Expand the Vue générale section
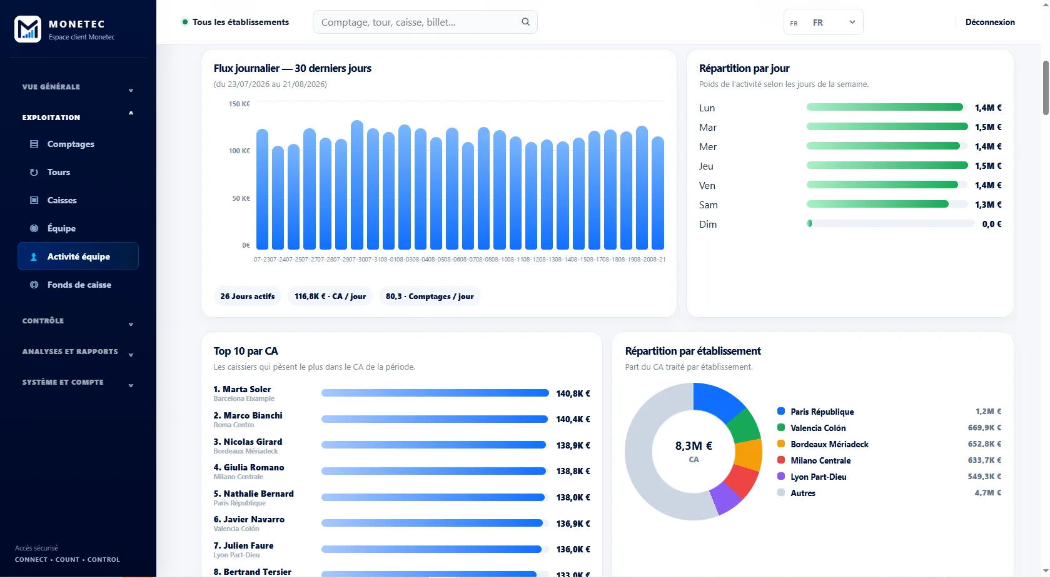 pyautogui.click(x=78, y=87)
